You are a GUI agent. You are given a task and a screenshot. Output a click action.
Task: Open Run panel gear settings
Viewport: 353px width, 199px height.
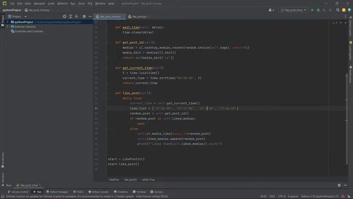[339, 185]
